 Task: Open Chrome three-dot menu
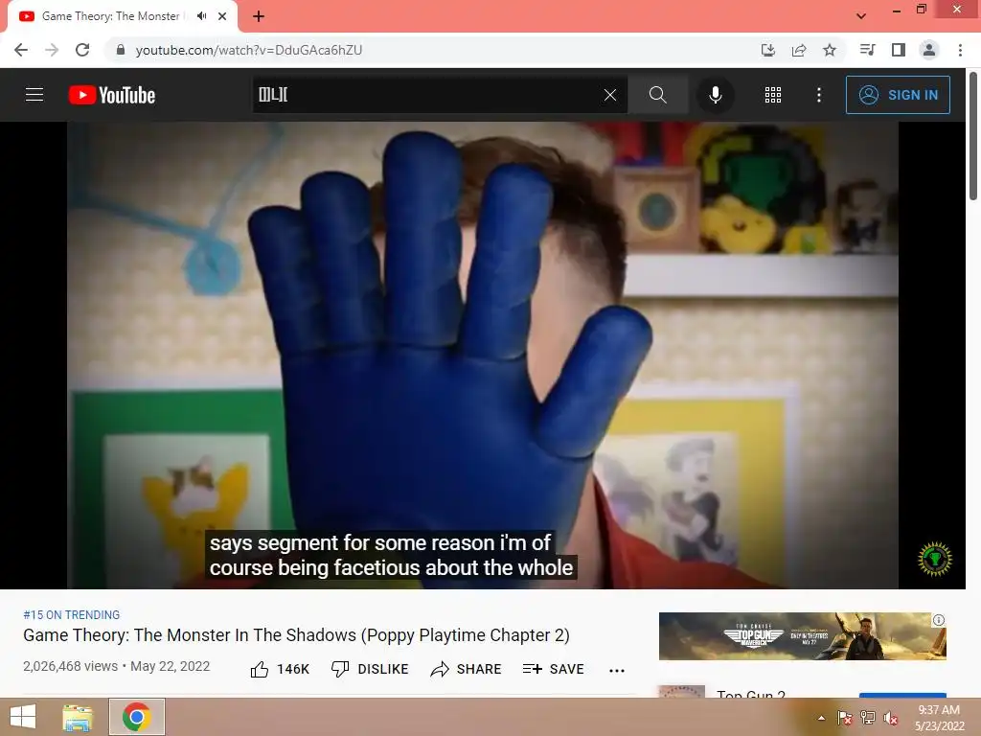960,50
